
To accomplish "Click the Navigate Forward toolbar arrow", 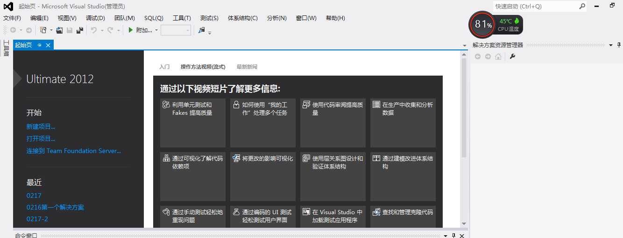I will 29,30.
